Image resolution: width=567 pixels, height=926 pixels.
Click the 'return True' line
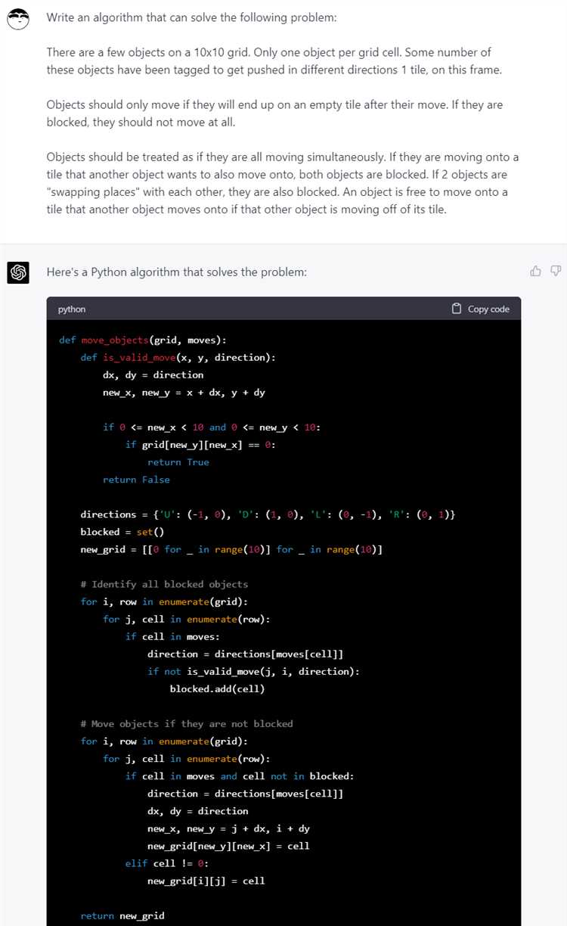click(178, 462)
